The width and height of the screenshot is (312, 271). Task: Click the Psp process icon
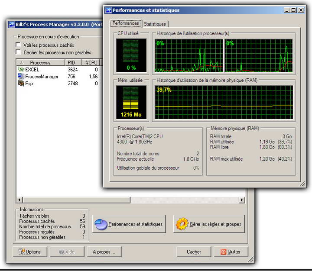[21, 83]
